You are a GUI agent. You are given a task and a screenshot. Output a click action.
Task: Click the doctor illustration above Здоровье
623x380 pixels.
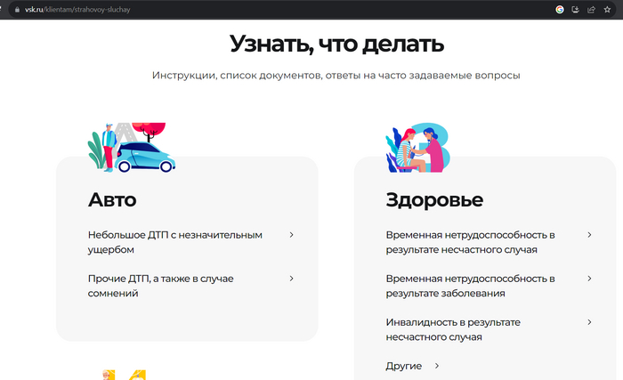coord(417,148)
